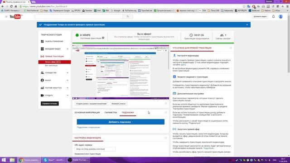Open the RuTracker.org bookmark

tap(129, 10)
